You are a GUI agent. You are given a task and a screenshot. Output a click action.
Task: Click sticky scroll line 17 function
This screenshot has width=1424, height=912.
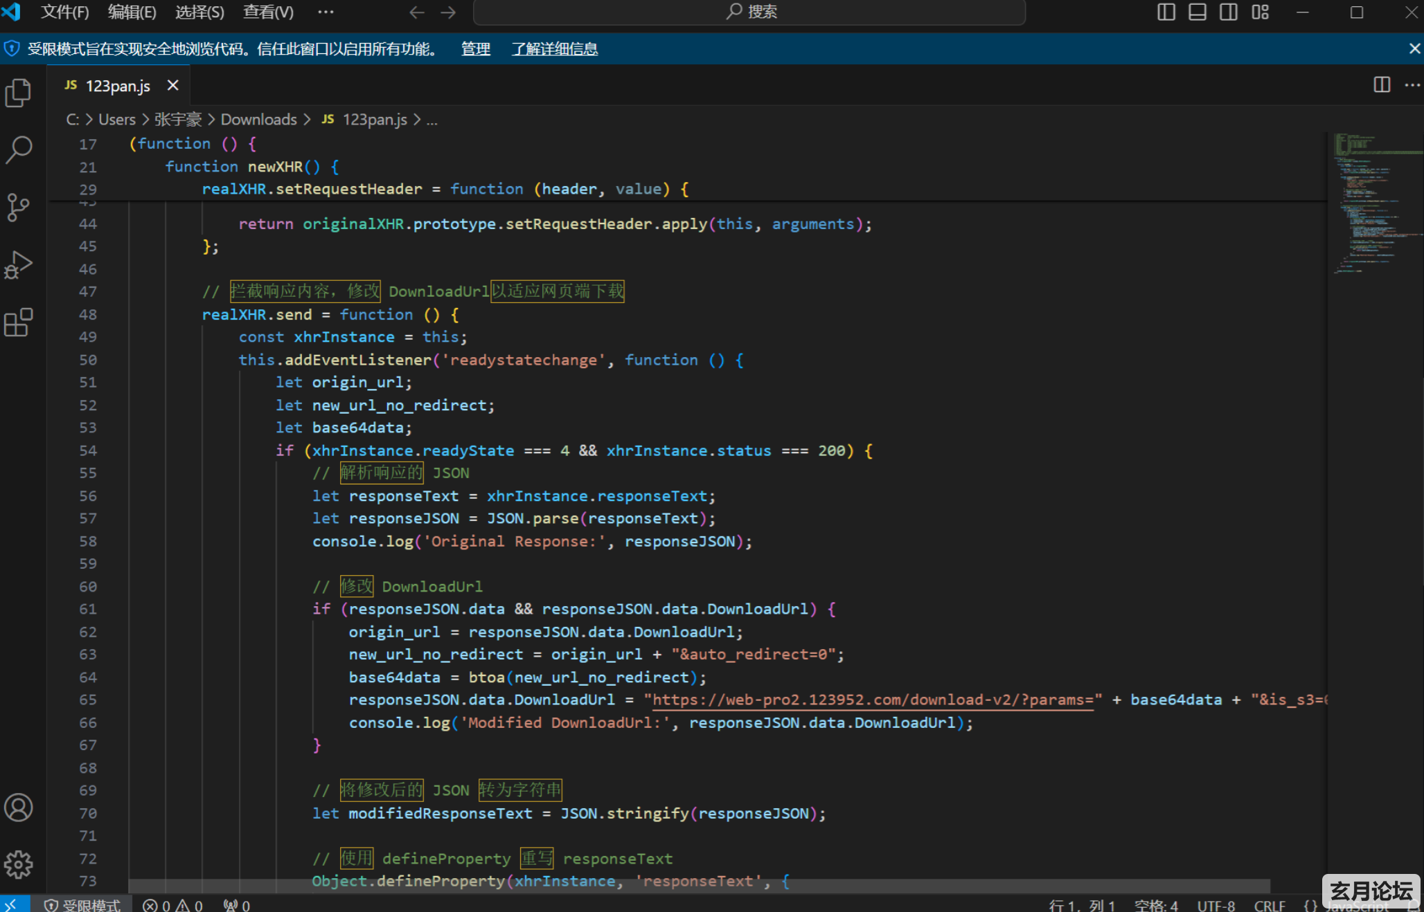(194, 144)
